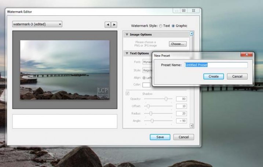Viewport: 263px width, 167px height.
Task: Go to the previous preview photo arrow
Action: (107, 24)
